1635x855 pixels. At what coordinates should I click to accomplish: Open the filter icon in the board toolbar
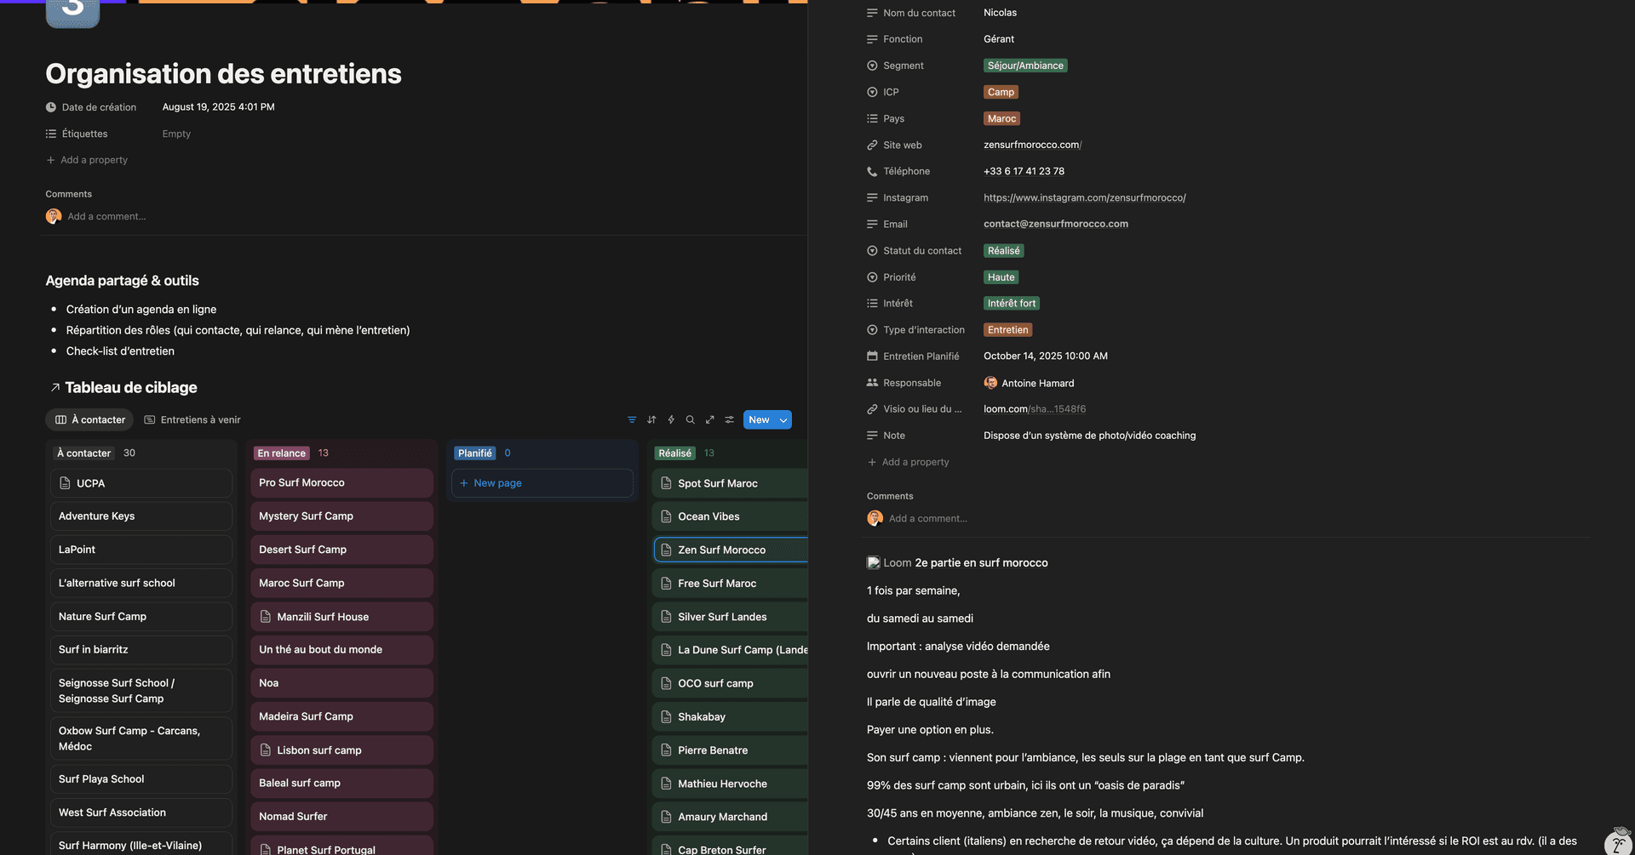coord(632,419)
